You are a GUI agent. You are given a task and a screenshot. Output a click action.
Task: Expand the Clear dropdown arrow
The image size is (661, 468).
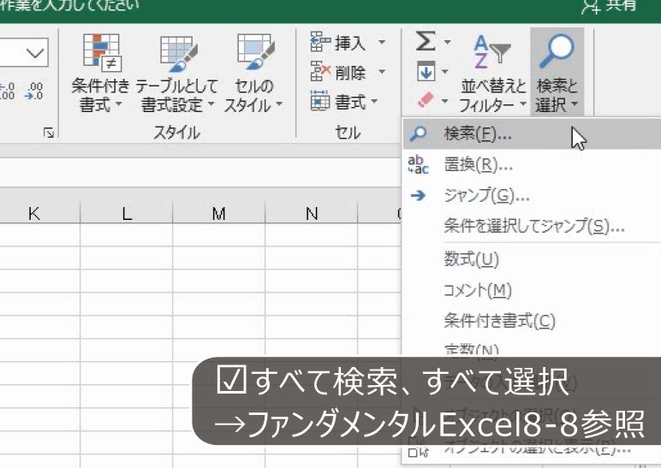click(444, 101)
